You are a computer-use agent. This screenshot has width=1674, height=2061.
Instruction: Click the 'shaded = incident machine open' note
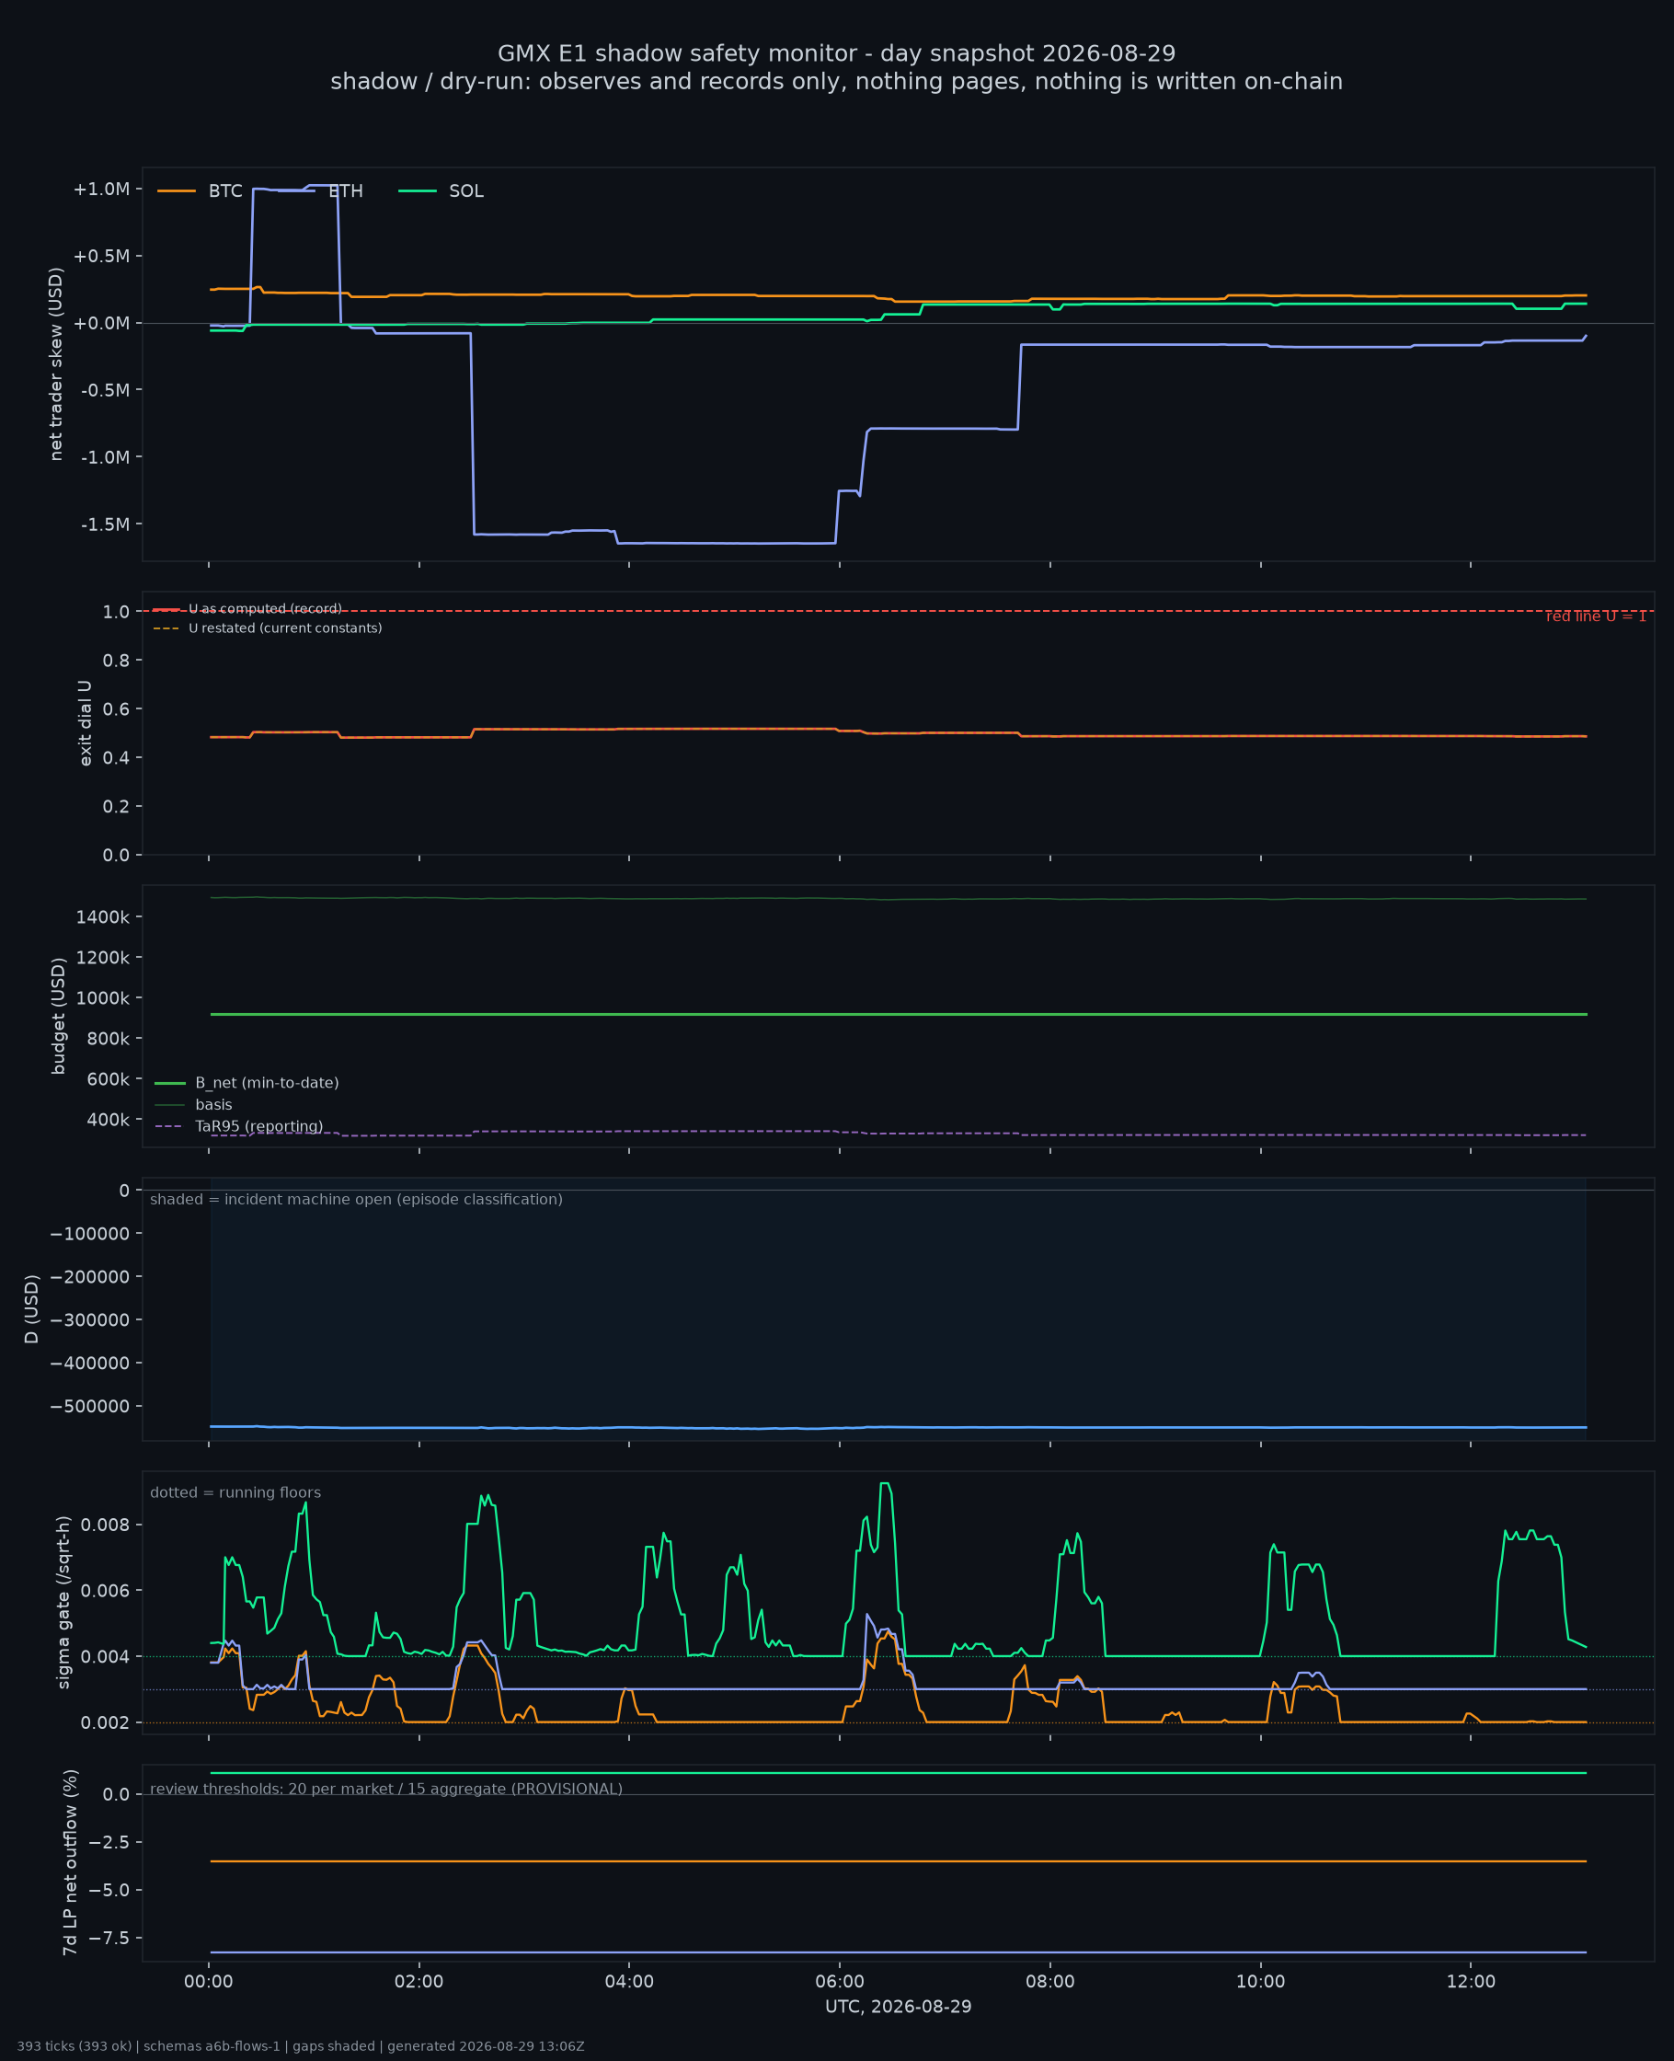coord(356,1200)
